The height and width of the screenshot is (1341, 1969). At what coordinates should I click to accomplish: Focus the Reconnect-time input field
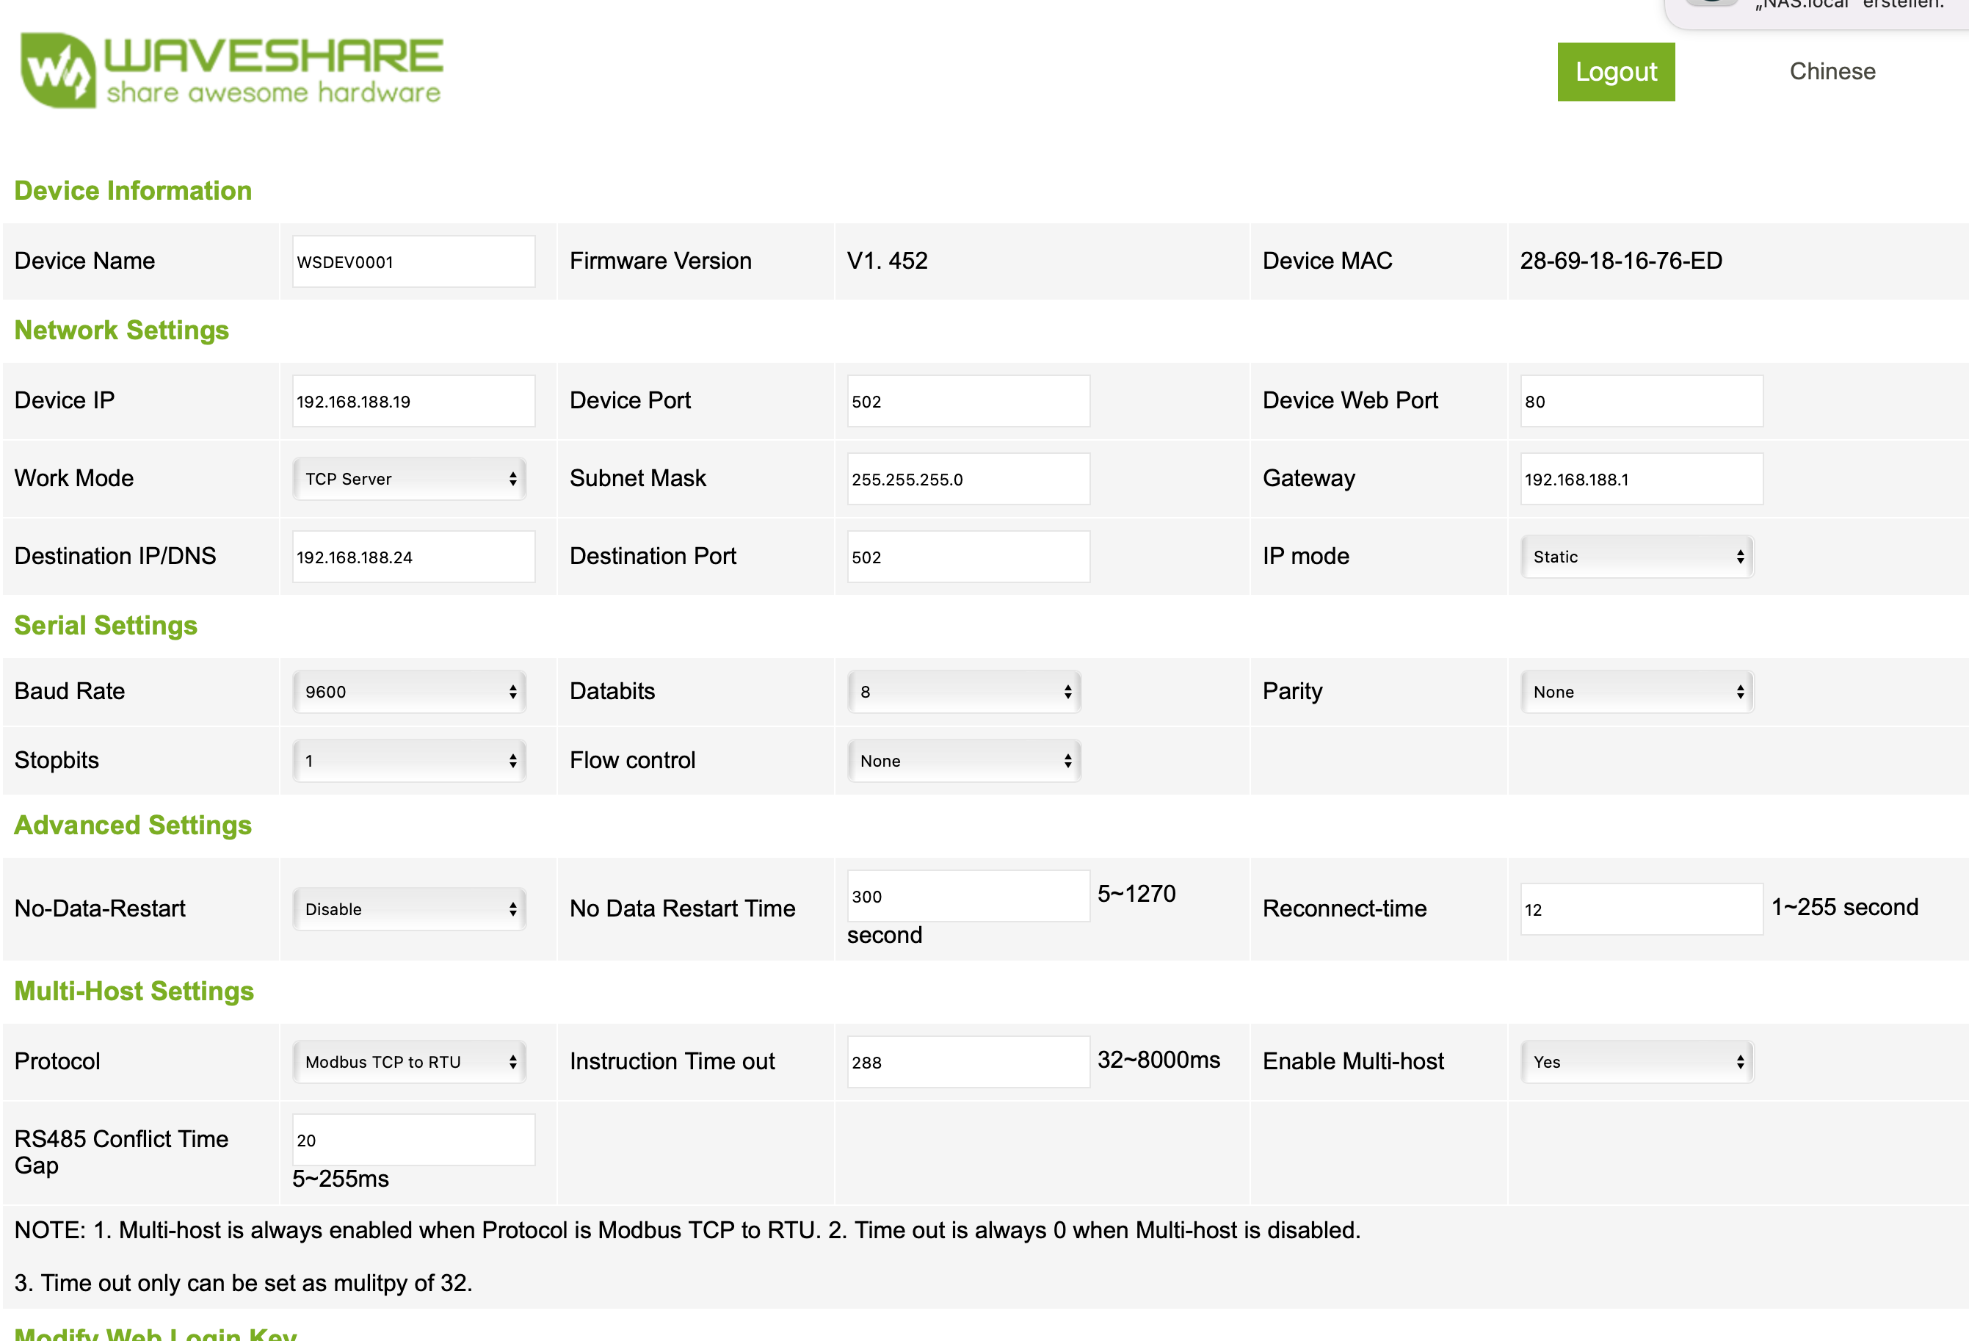[1641, 908]
